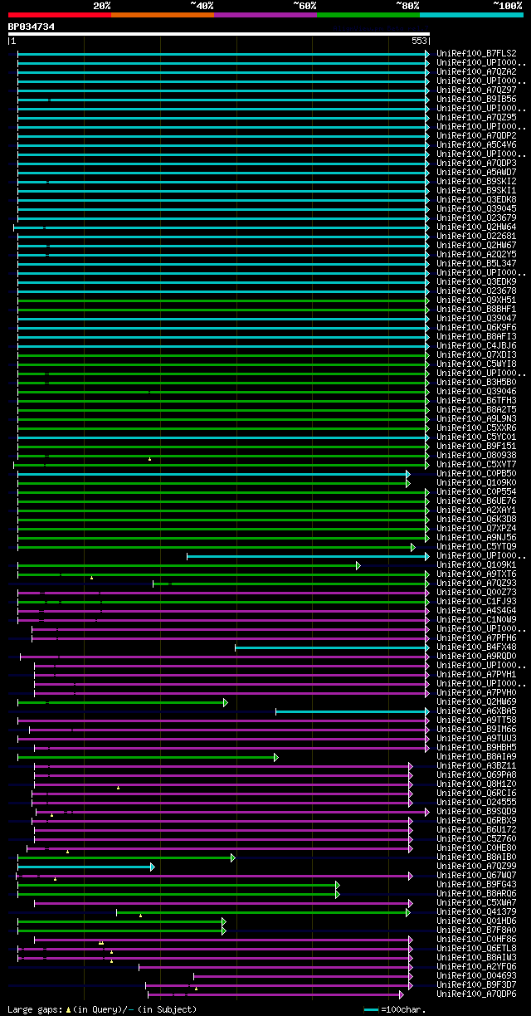531x1016 pixels.
Task: Select the UniRef100_A6XBA5 label
Action: [x=477, y=711]
